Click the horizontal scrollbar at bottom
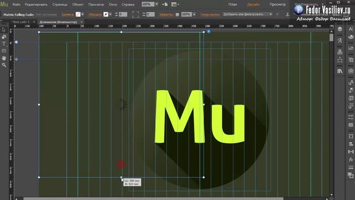Viewport: 355px width, 200px height. click(153, 199)
